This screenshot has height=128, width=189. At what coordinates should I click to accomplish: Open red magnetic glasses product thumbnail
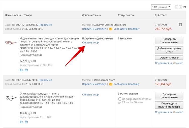click(11, 42)
